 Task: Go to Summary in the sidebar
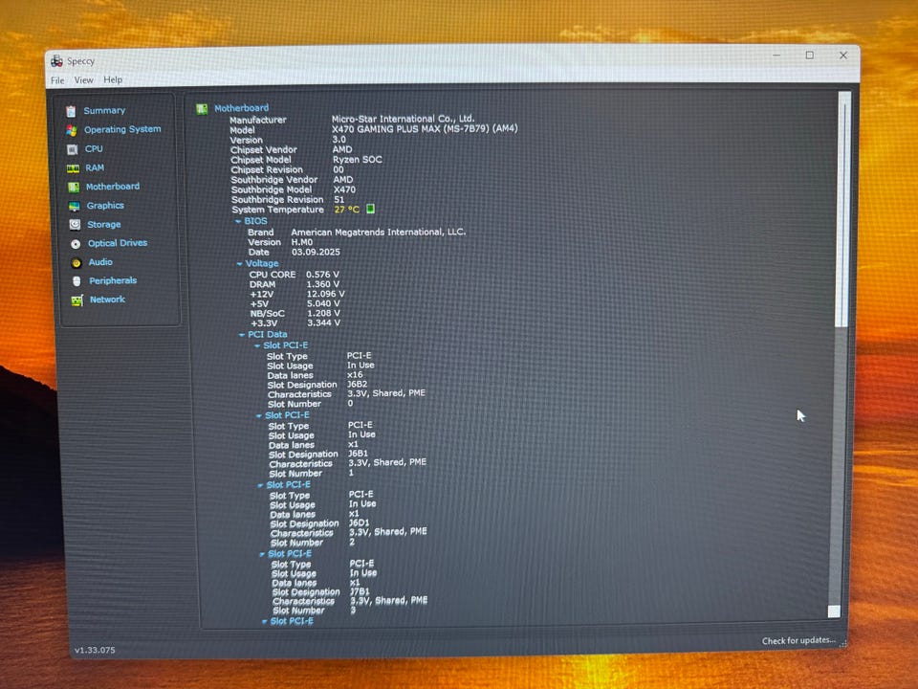pos(104,110)
